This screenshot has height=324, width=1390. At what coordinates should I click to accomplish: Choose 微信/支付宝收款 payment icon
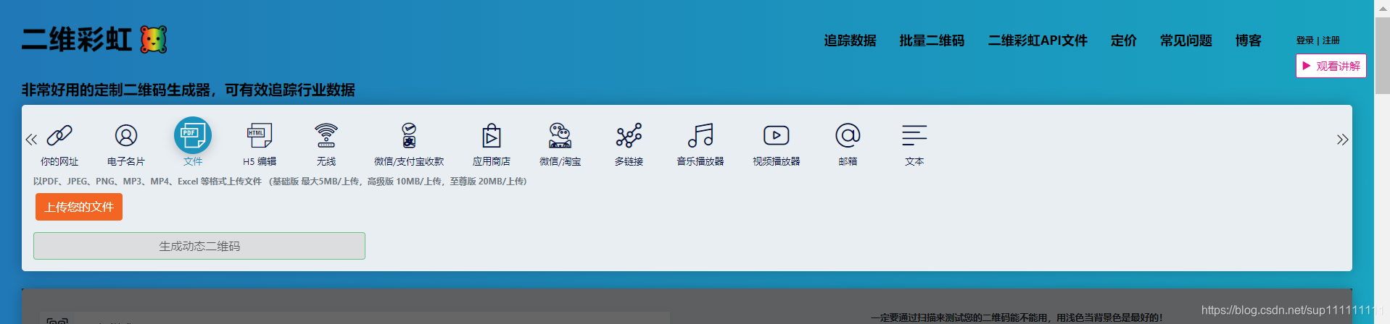pyautogui.click(x=409, y=135)
